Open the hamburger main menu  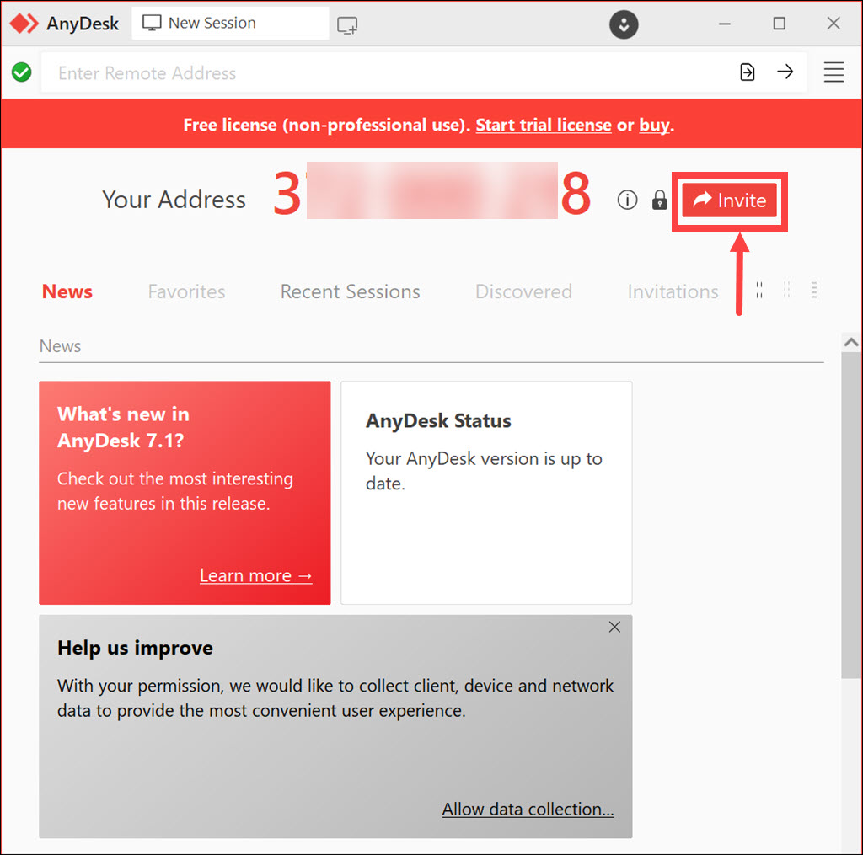[834, 72]
